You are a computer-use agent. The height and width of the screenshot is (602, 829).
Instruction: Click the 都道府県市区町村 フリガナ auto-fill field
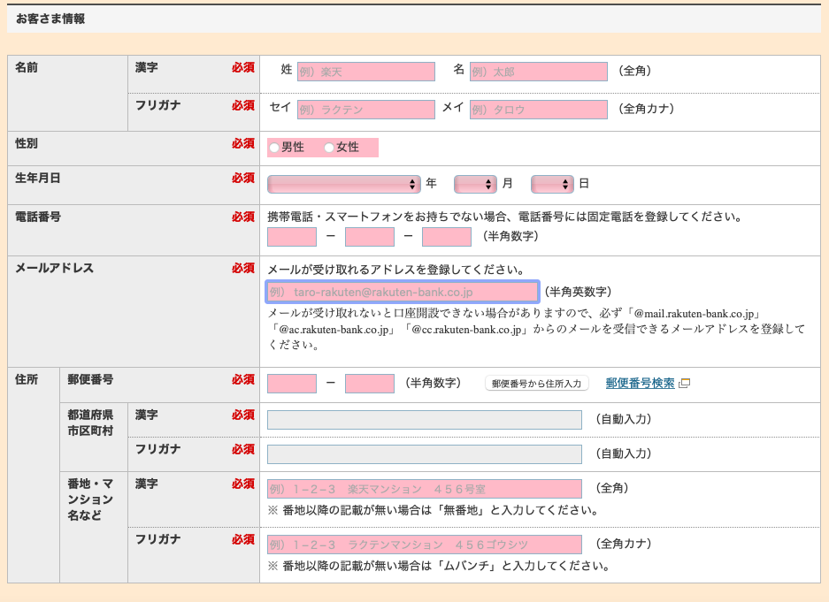pos(425,454)
